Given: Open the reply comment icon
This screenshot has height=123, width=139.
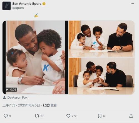Looking at the screenshot, I should [6, 116].
